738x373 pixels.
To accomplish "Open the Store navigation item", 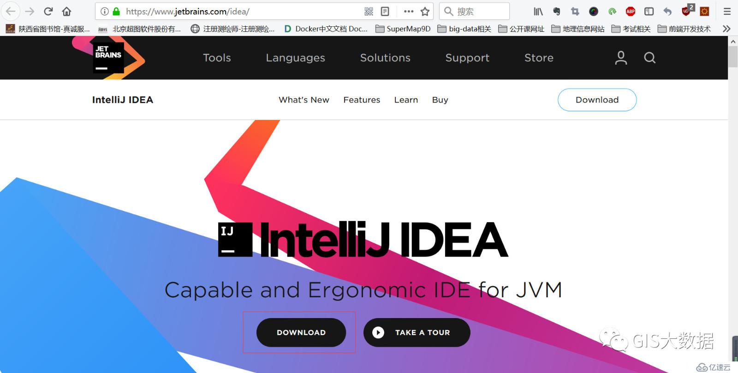I will [x=539, y=58].
